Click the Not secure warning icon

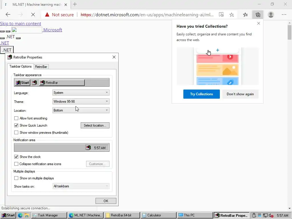[47, 15]
